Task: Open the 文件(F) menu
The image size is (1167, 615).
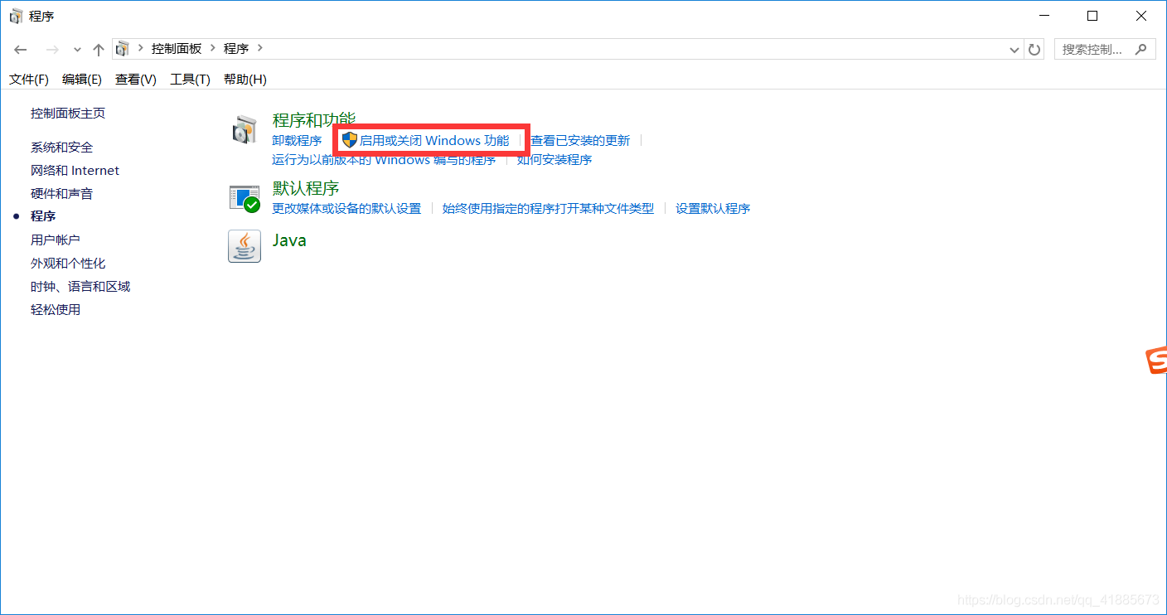Action: (29, 80)
